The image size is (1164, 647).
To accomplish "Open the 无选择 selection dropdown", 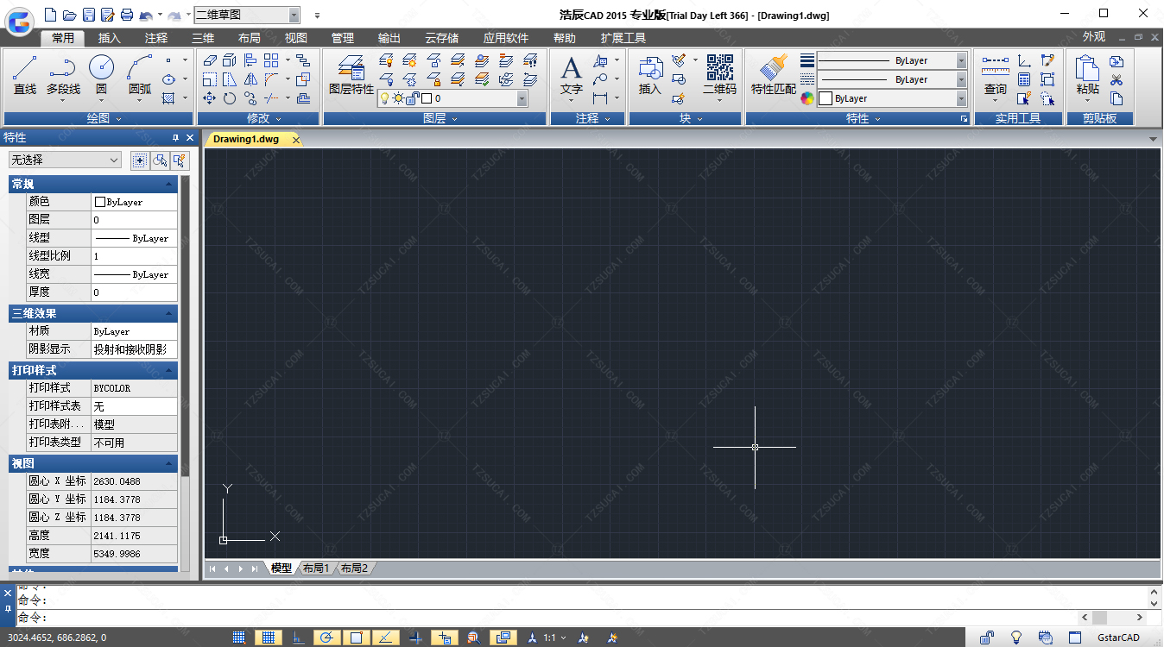I will (x=66, y=160).
